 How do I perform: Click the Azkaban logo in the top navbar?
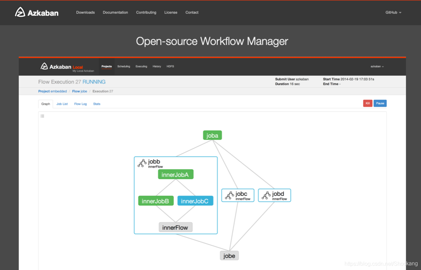37,12
